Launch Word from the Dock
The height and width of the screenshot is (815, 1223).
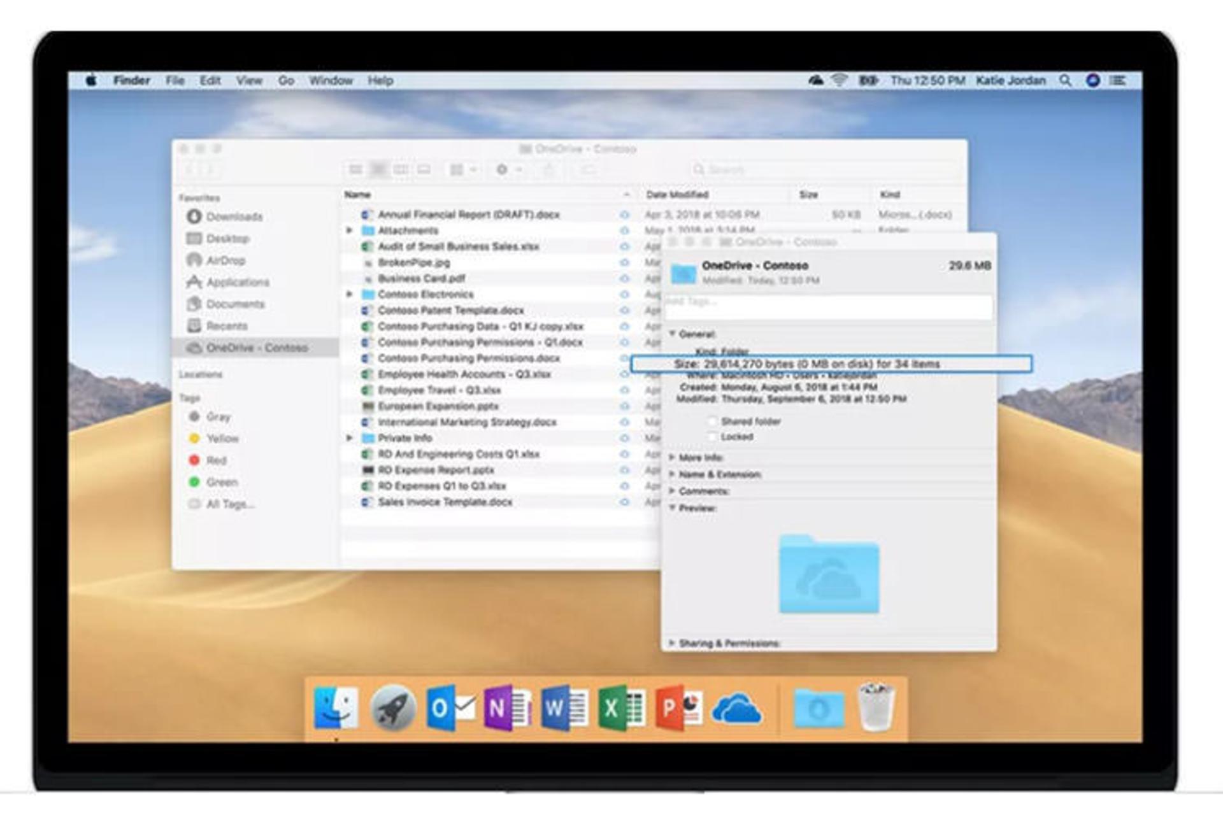tap(564, 707)
